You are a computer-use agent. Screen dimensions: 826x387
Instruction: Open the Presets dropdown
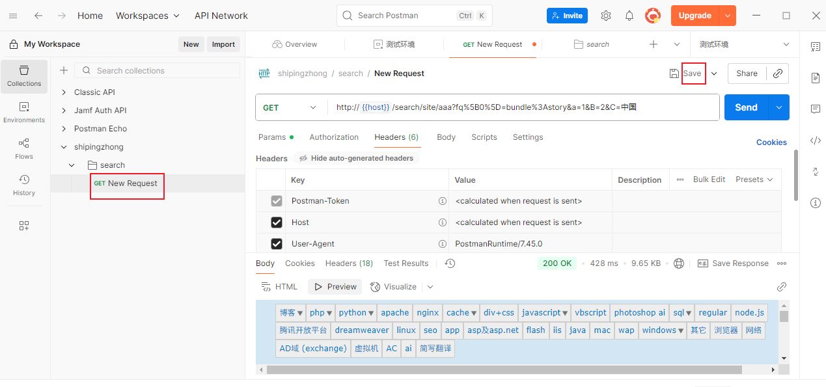pos(754,180)
